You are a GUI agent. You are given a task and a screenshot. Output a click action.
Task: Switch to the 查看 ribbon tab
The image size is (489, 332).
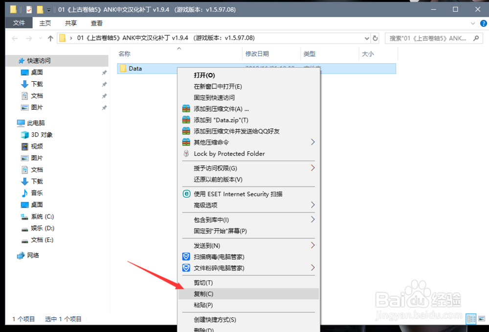pyautogui.click(x=96, y=23)
